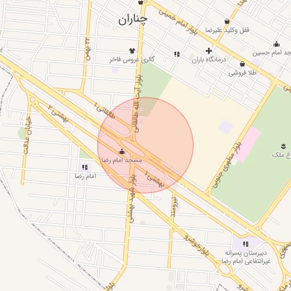Viewport: 291px width, 291px height.
Task: Click the طلا فروشی shop label
Action: tap(242, 73)
